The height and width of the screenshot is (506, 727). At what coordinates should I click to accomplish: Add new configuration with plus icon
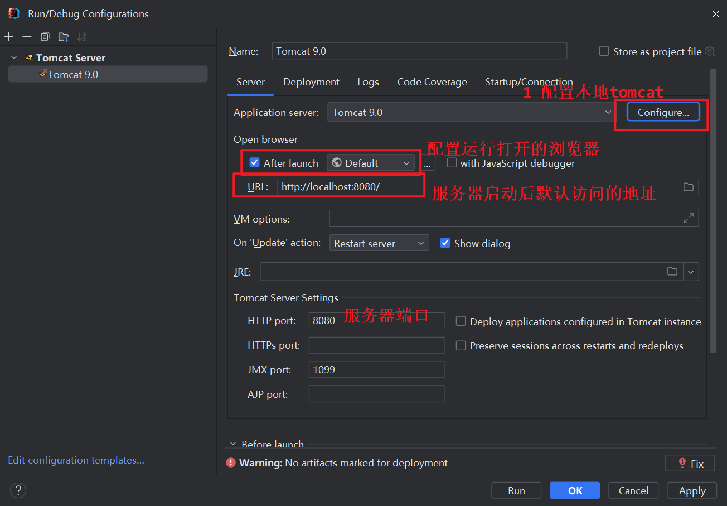point(8,37)
